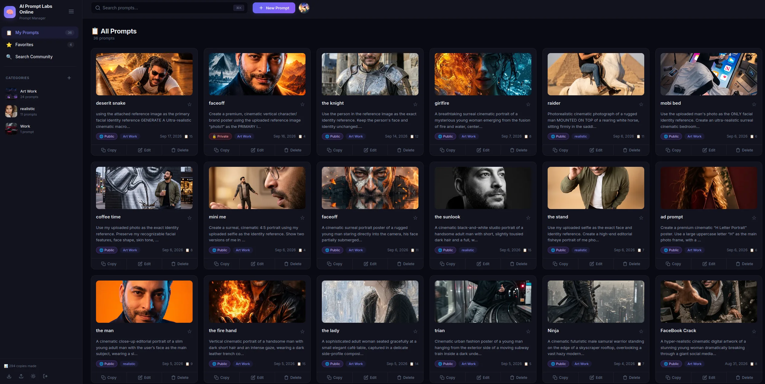Select the Art Work category
Image resolution: width=765 pixels, height=384 pixels.
[x=40, y=94]
